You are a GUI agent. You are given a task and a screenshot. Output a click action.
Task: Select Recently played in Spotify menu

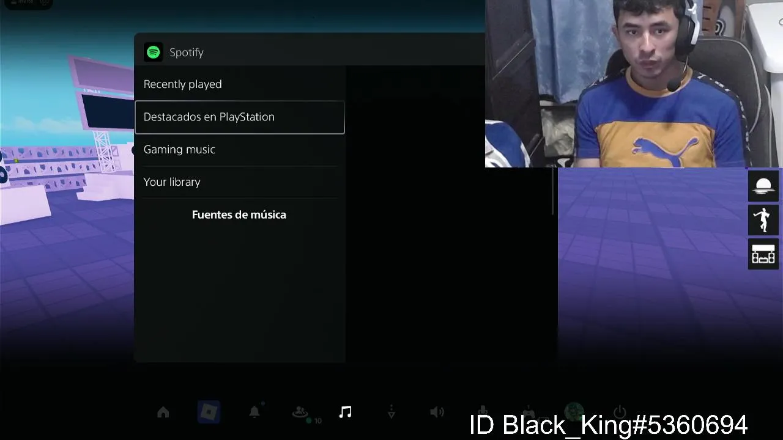(x=239, y=84)
